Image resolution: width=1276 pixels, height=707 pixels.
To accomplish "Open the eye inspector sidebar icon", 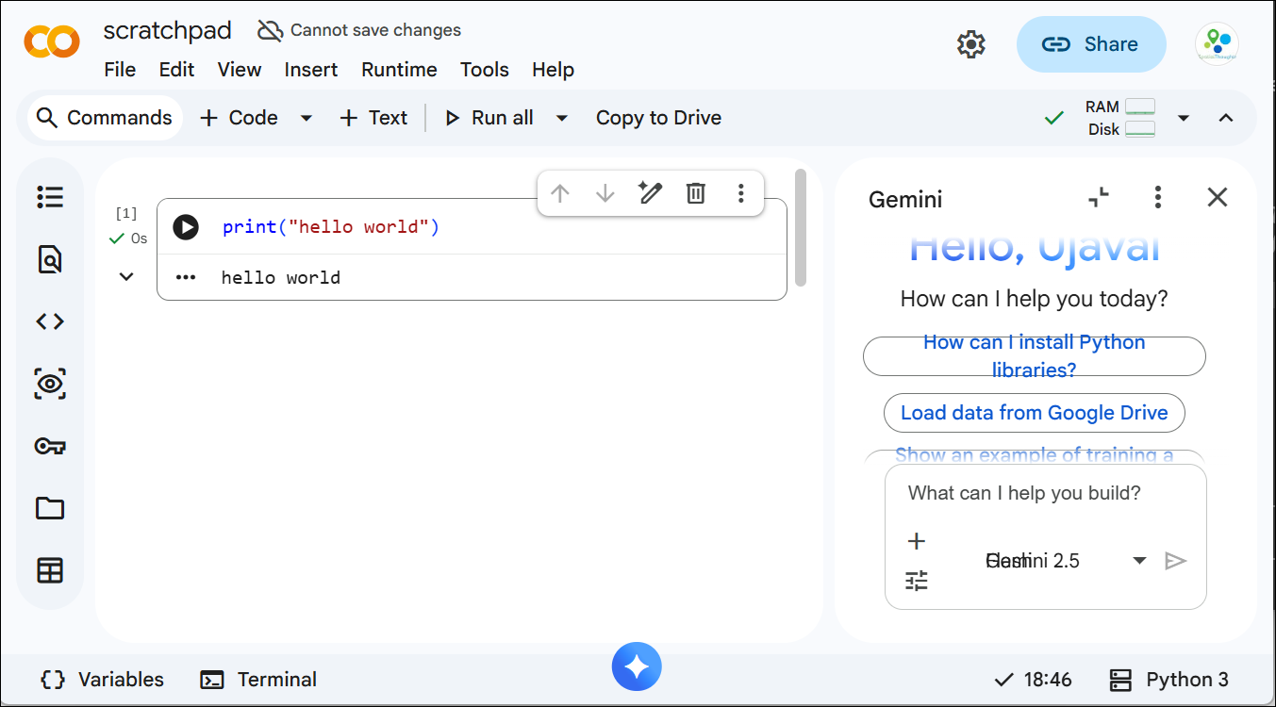I will tap(50, 384).
